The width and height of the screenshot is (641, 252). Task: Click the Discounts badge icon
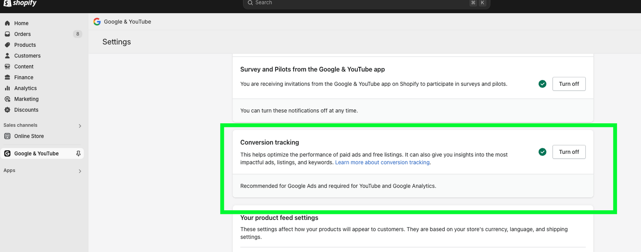(x=7, y=110)
